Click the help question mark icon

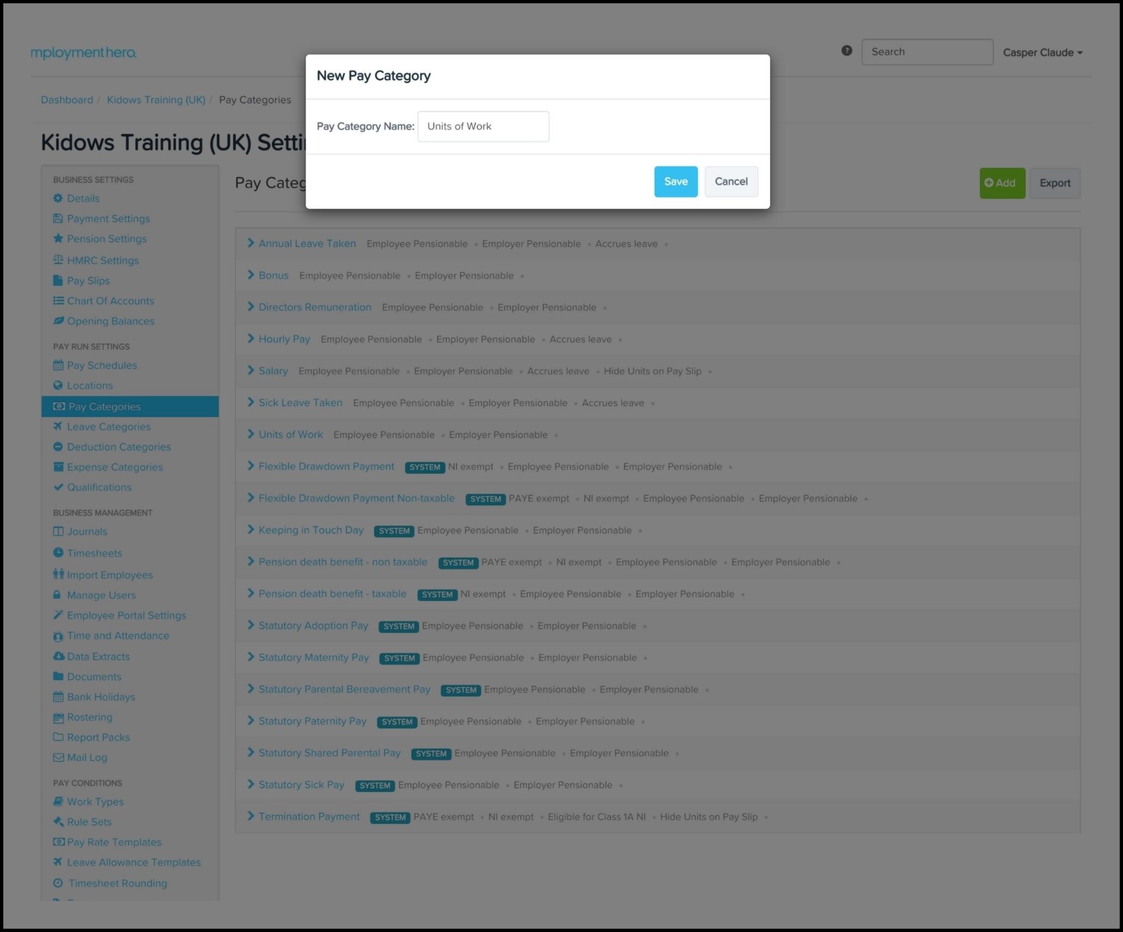[846, 51]
